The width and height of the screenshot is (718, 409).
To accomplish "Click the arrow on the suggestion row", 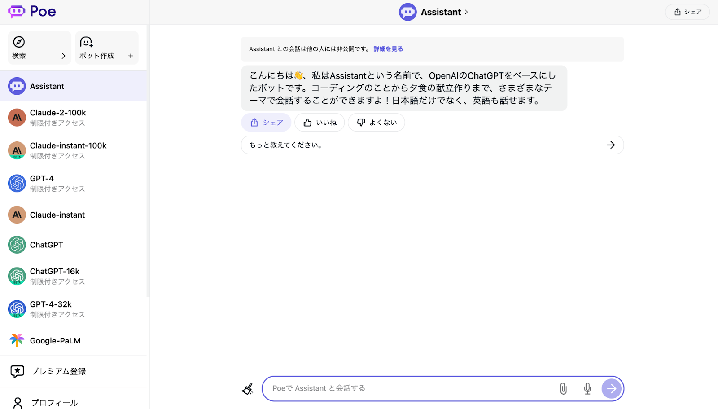I will coord(611,145).
